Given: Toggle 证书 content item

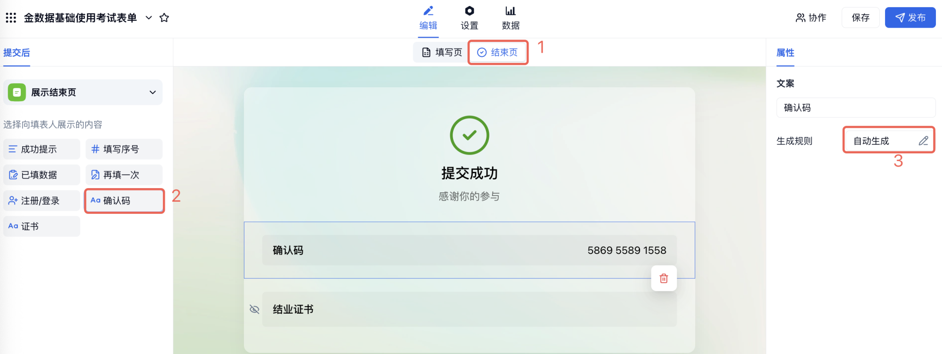Looking at the screenshot, I should 41,227.
